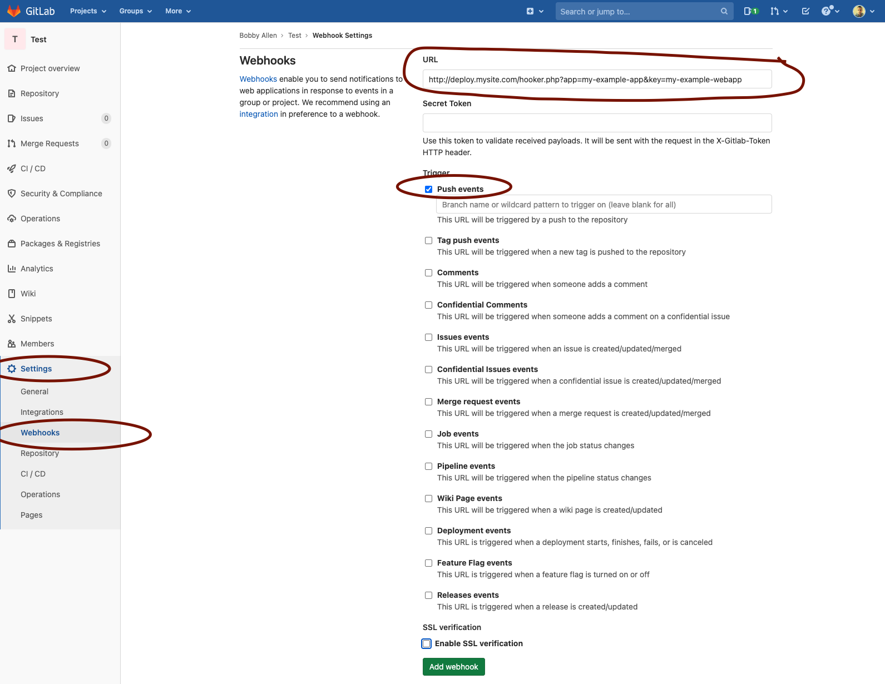Check Merge request events checkbox
The image size is (885, 684).
pyautogui.click(x=428, y=402)
